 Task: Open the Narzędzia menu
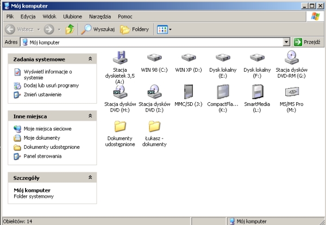(100, 16)
